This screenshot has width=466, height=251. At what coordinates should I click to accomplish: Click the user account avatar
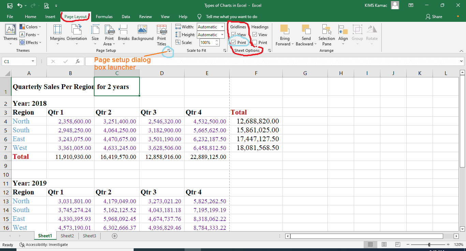click(395, 5)
